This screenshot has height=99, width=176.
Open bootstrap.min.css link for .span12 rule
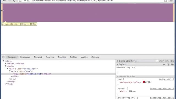[162, 89]
